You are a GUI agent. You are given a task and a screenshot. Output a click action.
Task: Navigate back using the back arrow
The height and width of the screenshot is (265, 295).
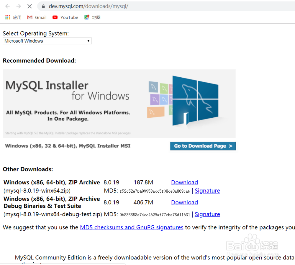coord(7,6)
